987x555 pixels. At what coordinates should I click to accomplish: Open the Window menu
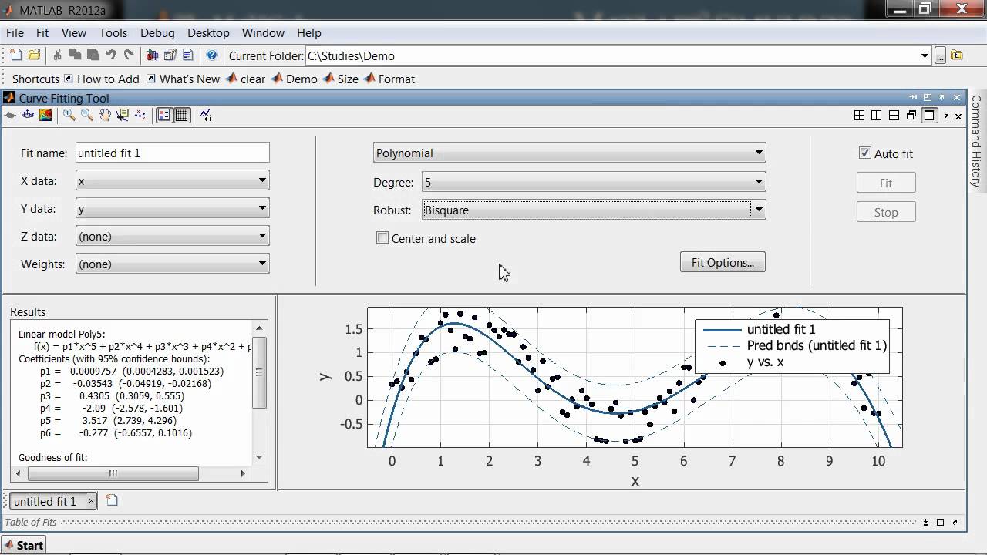(x=263, y=33)
